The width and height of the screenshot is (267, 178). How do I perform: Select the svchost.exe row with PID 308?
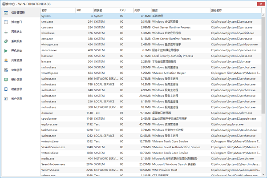pyautogui.click(x=151, y=107)
